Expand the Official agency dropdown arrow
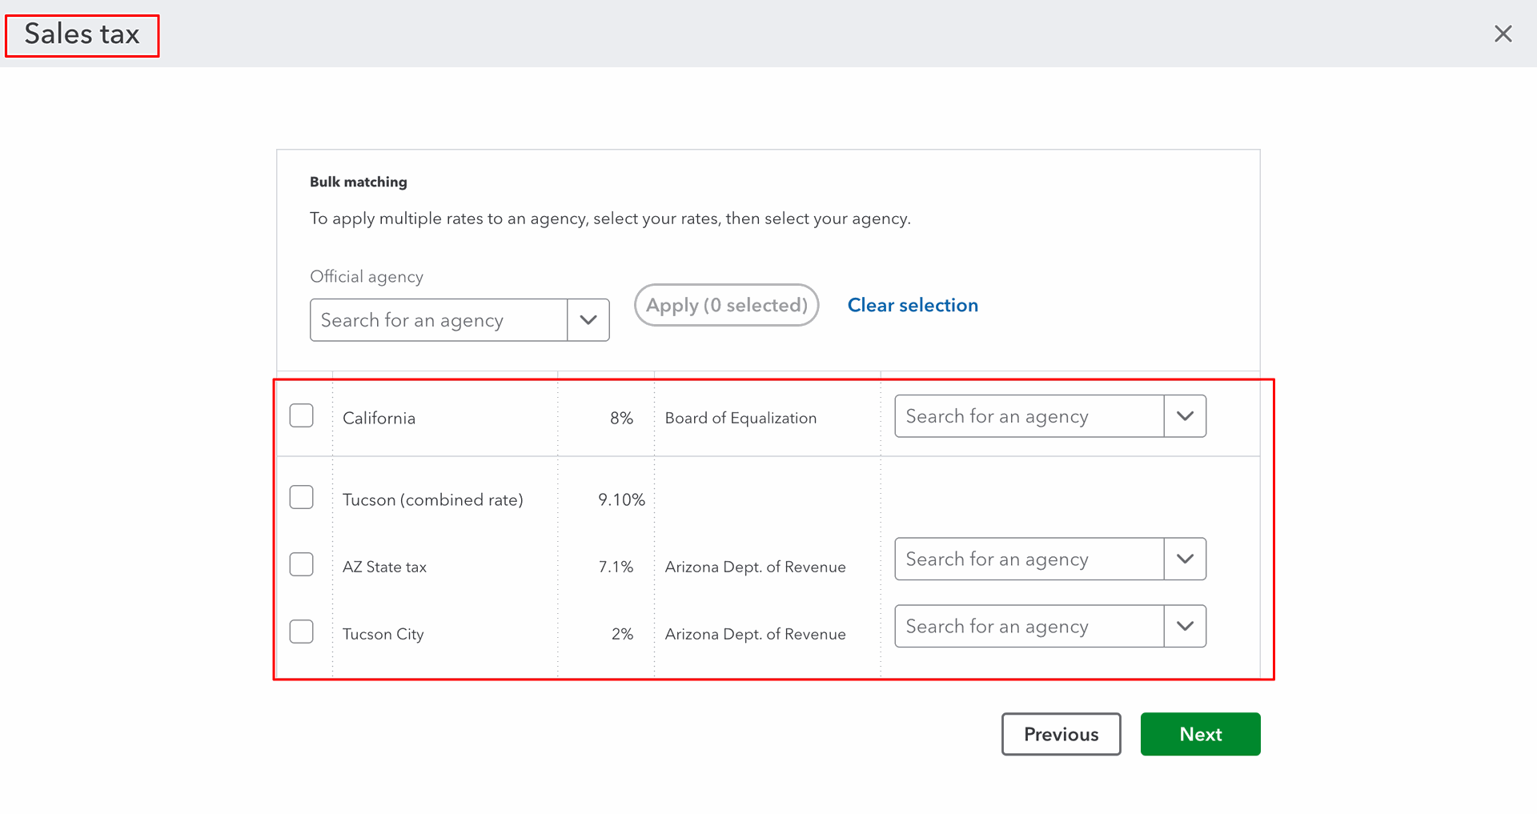The height and width of the screenshot is (814, 1537). (588, 320)
